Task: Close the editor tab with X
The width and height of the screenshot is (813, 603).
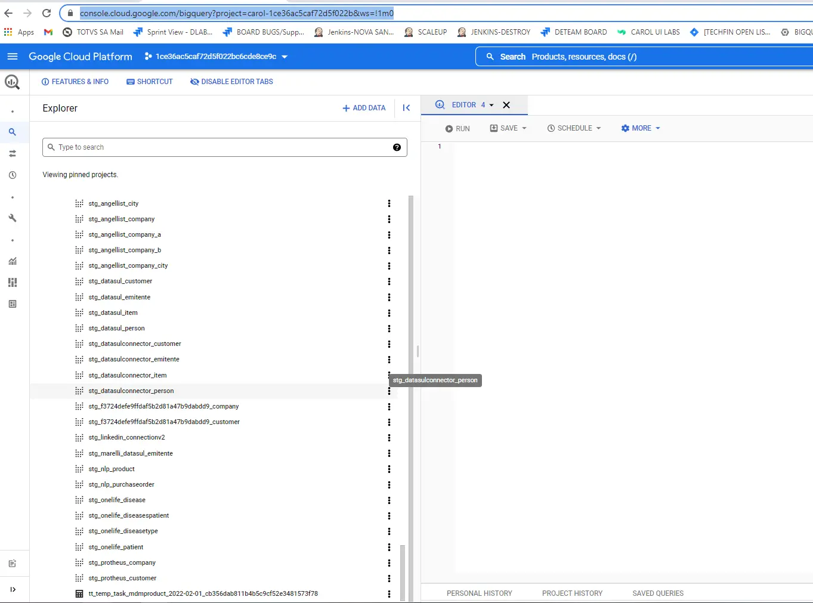Action: (x=506, y=105)
